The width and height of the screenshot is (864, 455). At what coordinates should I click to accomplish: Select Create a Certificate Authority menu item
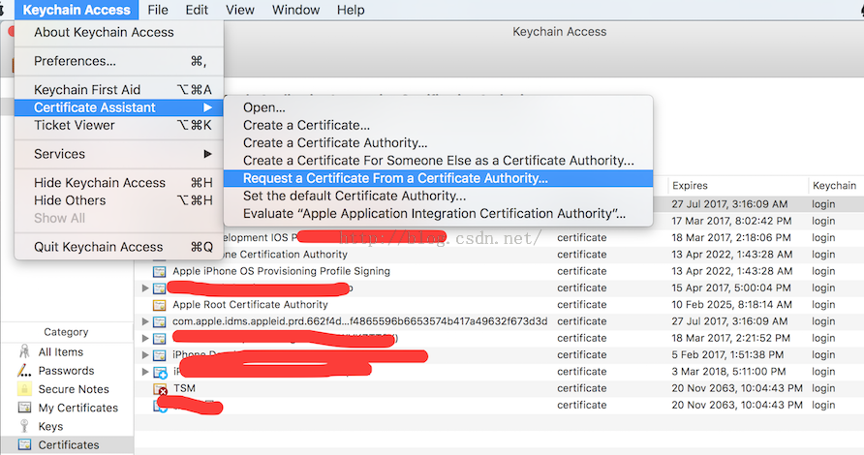click(x=335, y=142)
